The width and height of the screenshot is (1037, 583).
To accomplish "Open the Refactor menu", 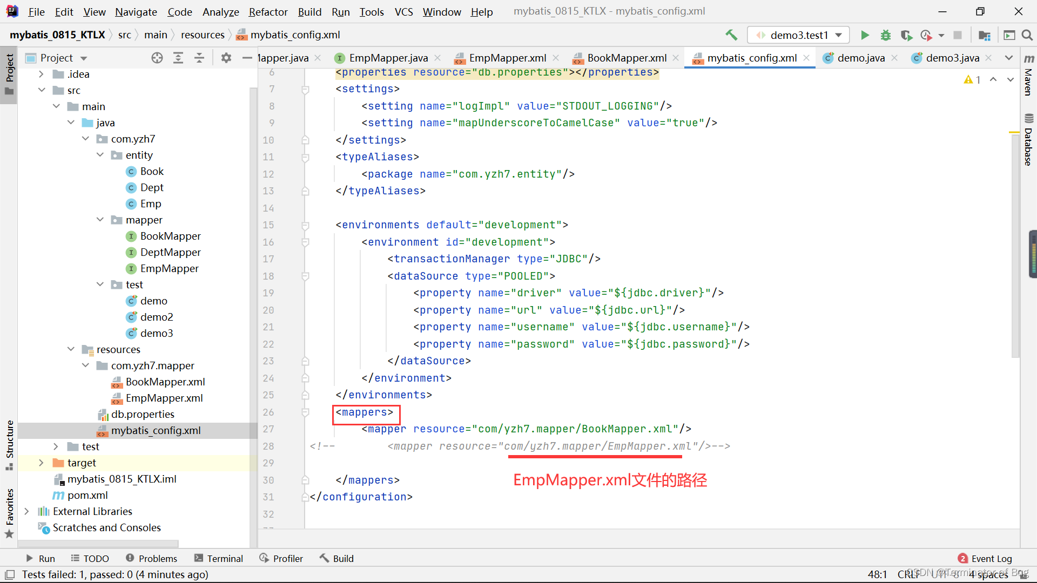I will click(x=268, y=11).
